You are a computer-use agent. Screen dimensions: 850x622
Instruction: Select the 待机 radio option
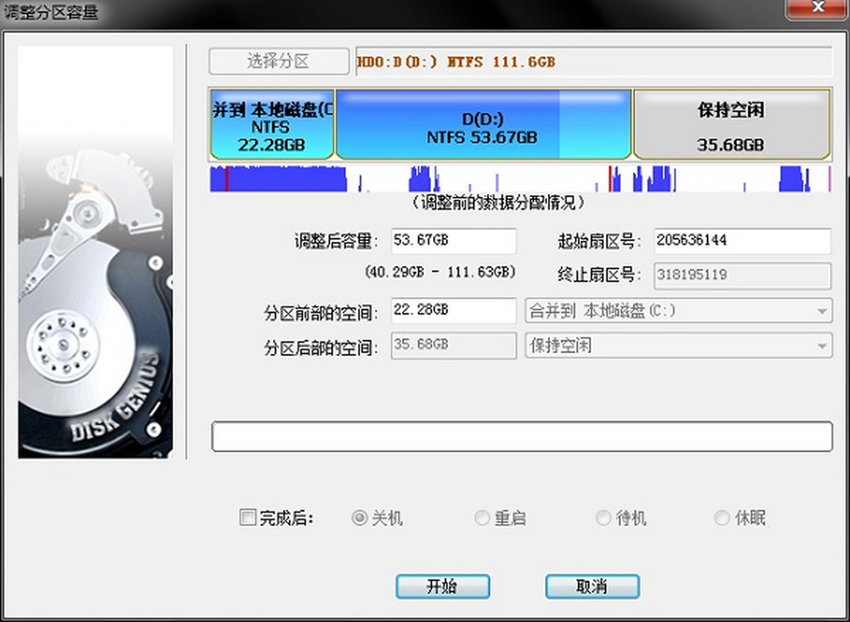point(603,518)
